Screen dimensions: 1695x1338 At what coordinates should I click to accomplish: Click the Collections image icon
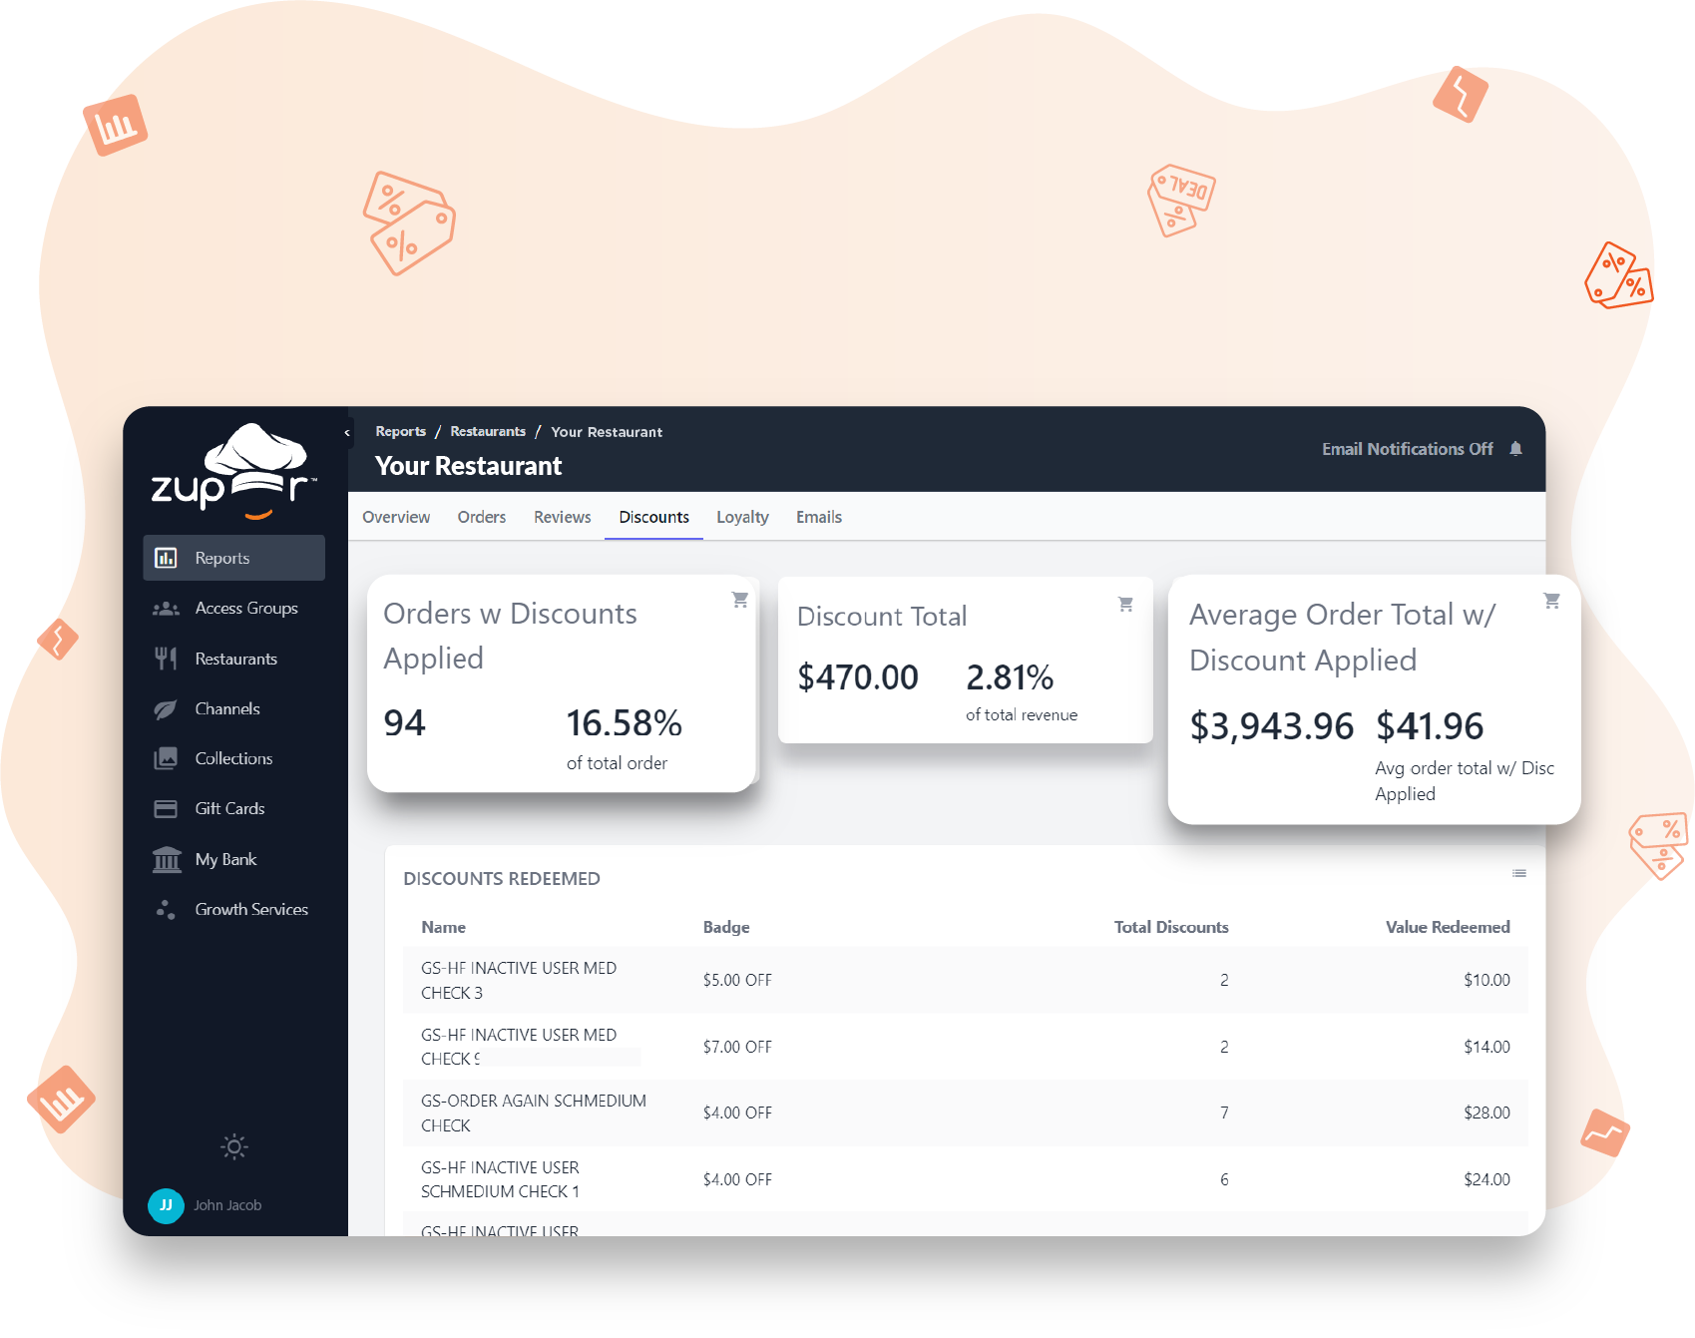pos(166,759)
